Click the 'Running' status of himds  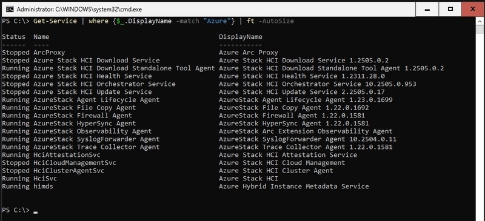click(16, 186)
